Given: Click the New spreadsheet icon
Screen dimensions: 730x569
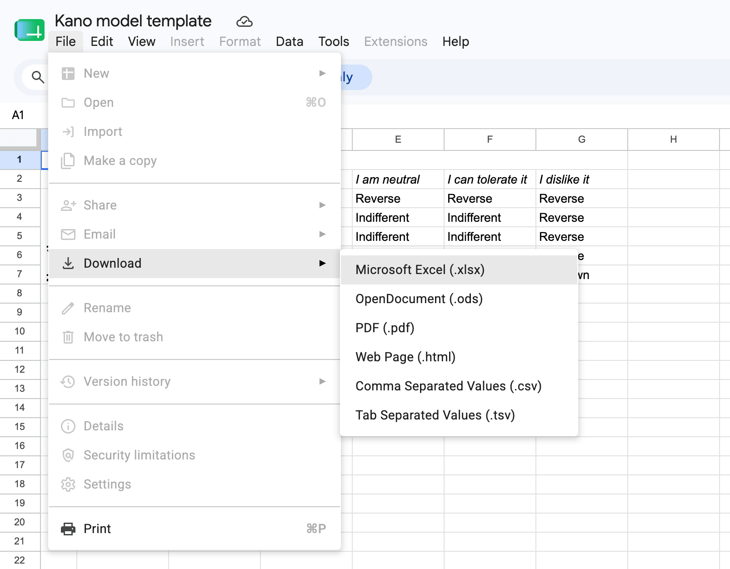Looking at the screenshot, I should click(68, 74).
